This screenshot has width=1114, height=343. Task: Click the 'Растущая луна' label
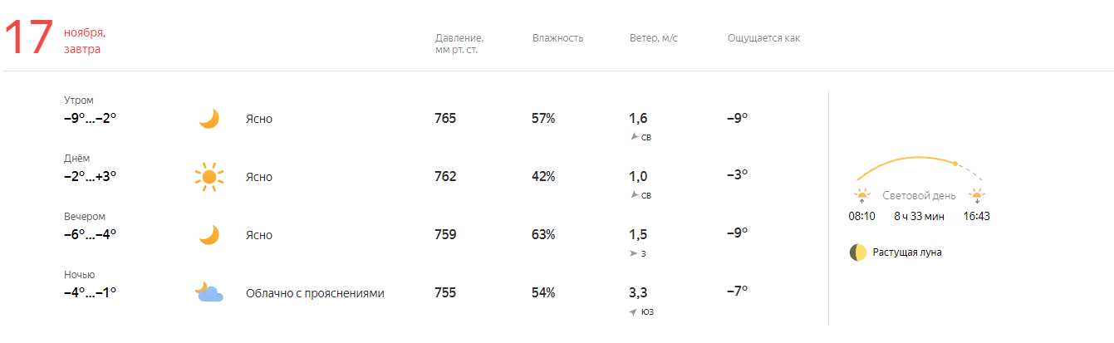tap(907, 252)
